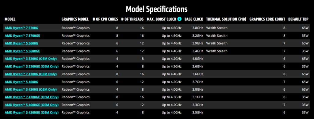The width and height of the screenshot is (314, 119).
Task: Open AMD Ryzen 3 4300G (OEM Only) link
Action: [31, 89]
